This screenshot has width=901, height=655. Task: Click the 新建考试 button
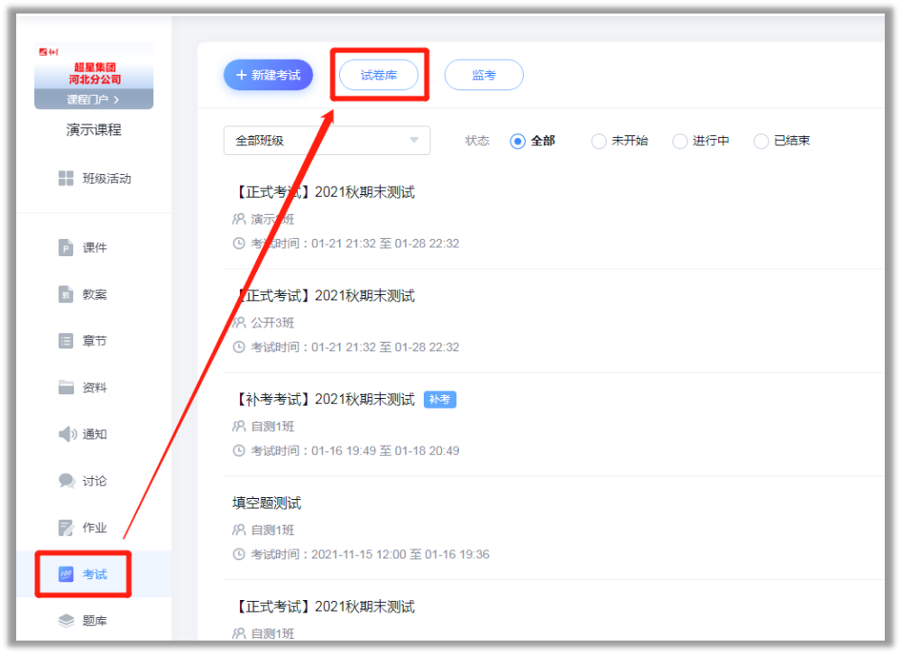point(269,75)
